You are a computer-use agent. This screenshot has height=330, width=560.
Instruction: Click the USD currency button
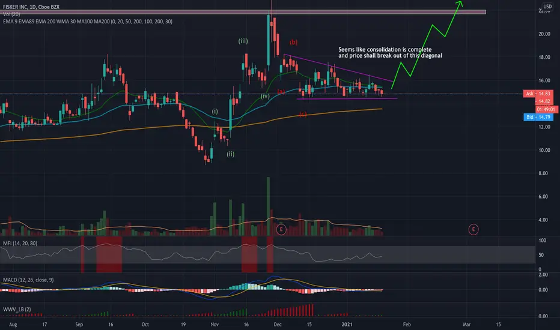547,7
